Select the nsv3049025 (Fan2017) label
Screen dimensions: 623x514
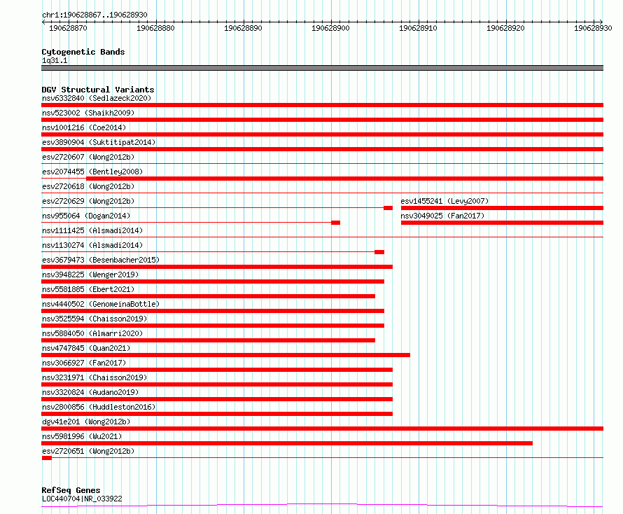pyautogui.click(x=442, y=216)
